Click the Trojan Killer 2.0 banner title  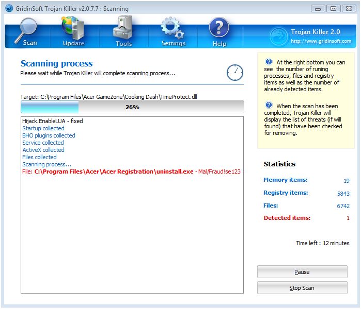click(316, 32)
